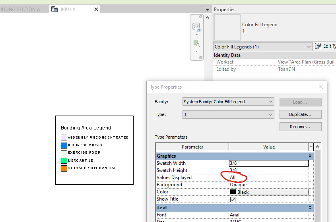
Task: Open the Type dropdown showing 1
Action: [228, 115]
